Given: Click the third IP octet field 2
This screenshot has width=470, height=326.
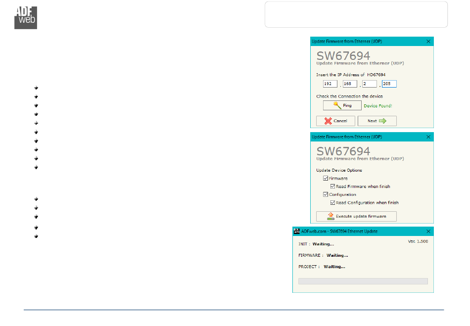Looking at the screenshot, I should point(369,84).
